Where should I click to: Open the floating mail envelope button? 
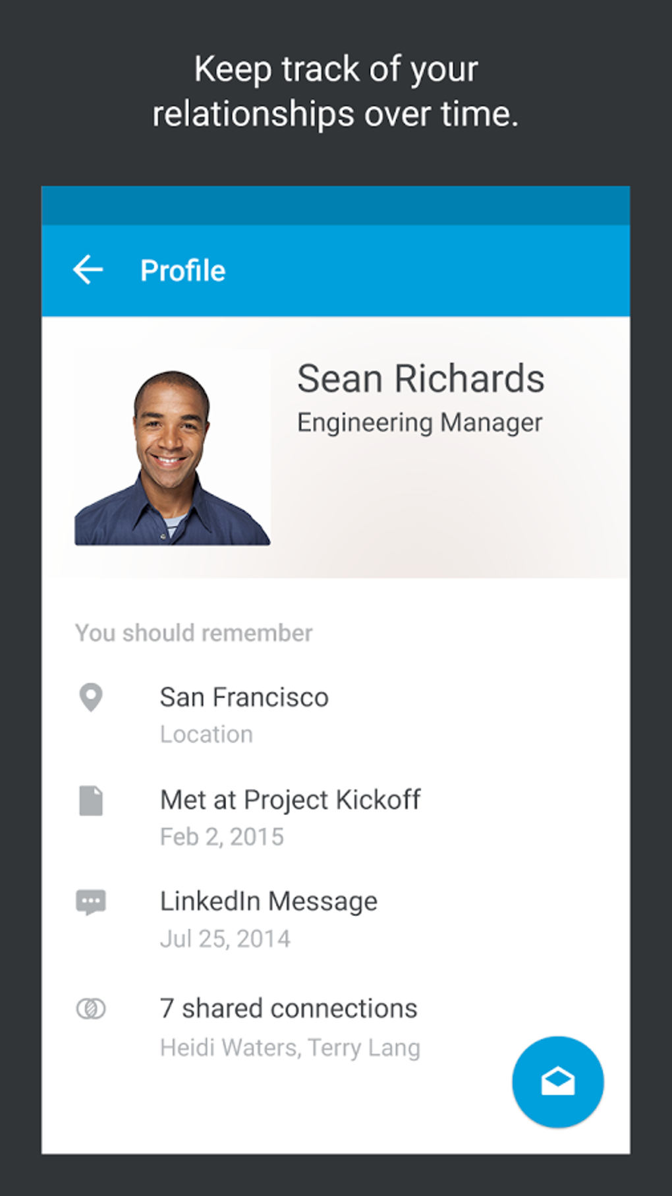point(557,1082)
